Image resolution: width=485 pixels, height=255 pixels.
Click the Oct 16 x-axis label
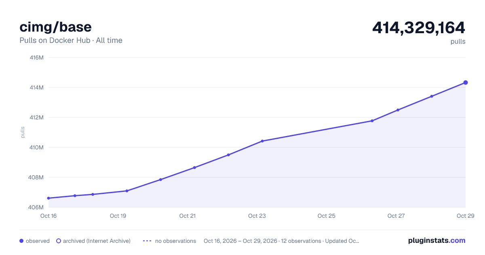pyautogui.click(x=48, y=216)
